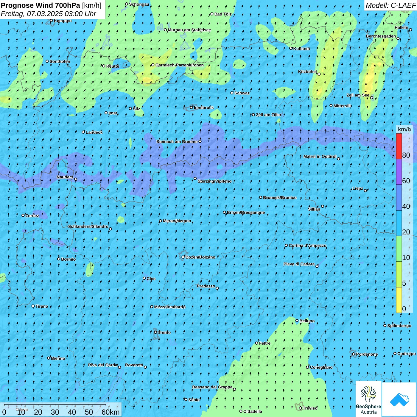Click the Kufstein city label

pos(301,49)
